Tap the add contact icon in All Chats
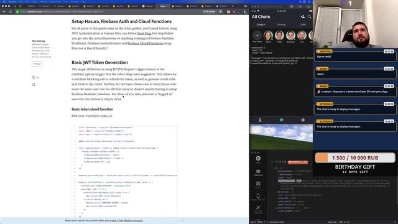398x224 pixels. coord(303,17)
